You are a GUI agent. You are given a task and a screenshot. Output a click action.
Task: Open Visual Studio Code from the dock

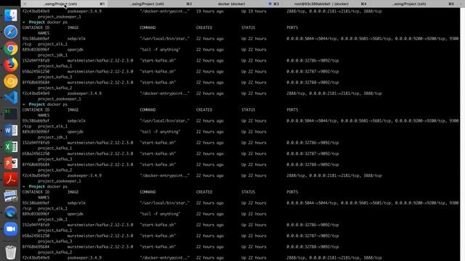[11, 97]
